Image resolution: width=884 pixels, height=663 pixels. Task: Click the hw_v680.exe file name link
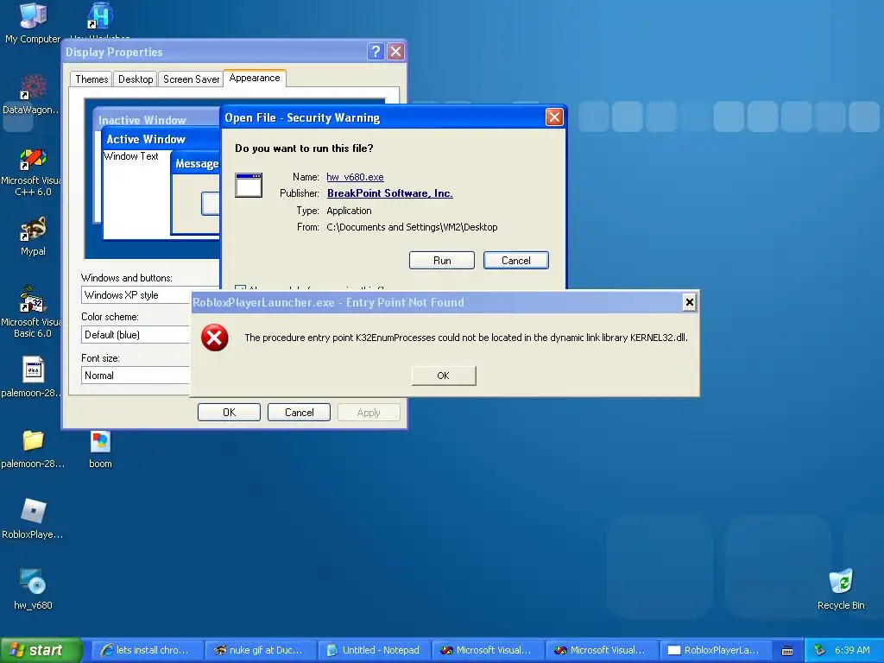[x=355, y=177]
